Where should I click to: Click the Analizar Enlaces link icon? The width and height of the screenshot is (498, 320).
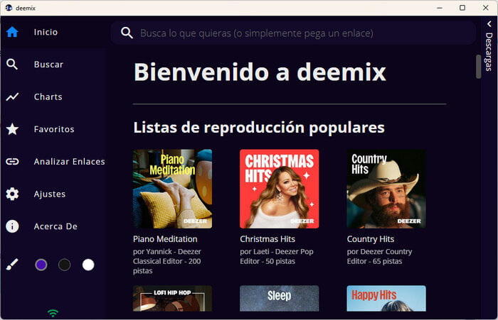[12, 162]
